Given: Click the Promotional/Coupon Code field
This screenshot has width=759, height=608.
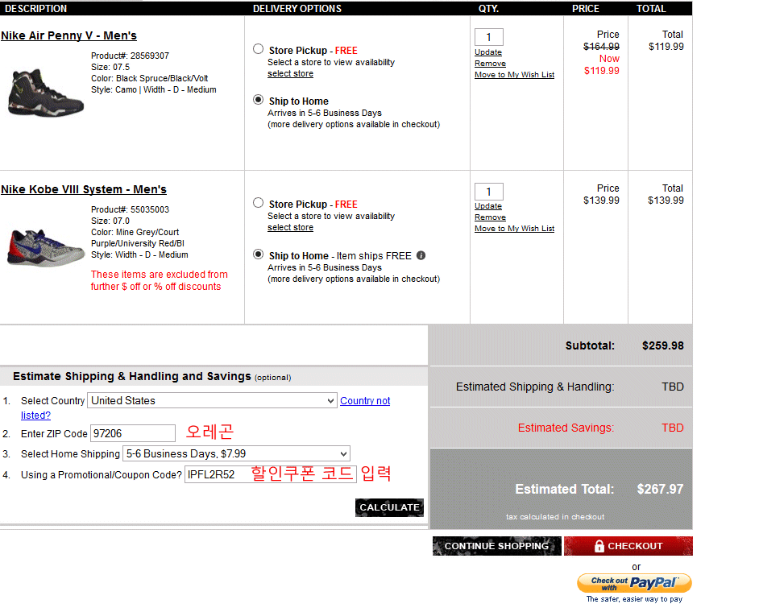Looking at the screenshot, I should click(x=270, y=474).
